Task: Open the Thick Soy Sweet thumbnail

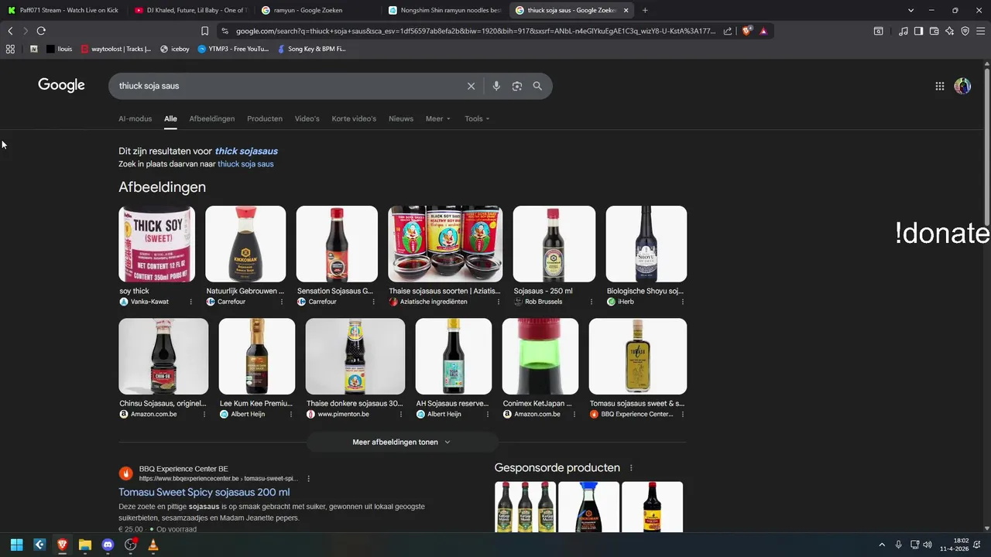Action: point(156,244)
